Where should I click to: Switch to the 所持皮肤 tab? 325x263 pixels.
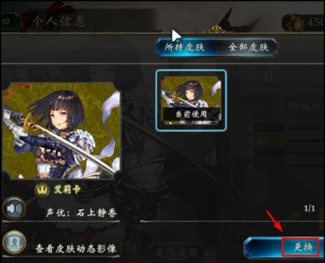185,47
